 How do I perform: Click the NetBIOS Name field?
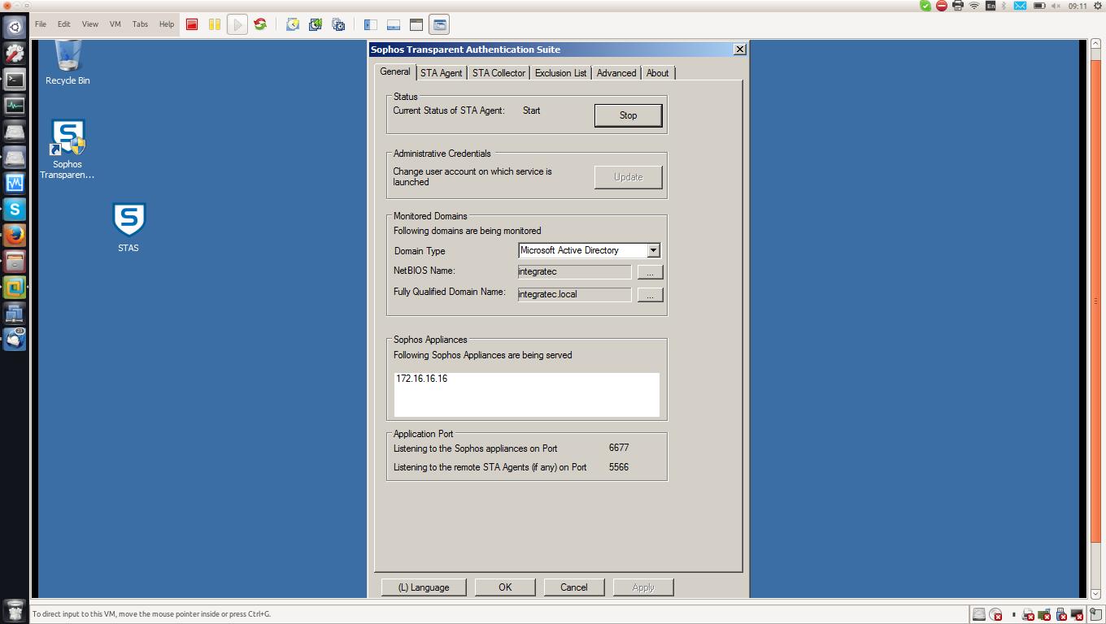[x=574, y=272]
